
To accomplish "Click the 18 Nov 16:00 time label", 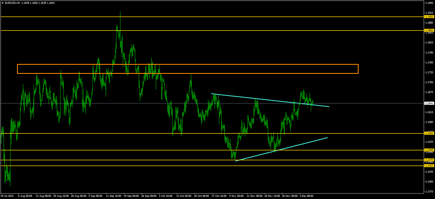I will [x=272, y=196].
